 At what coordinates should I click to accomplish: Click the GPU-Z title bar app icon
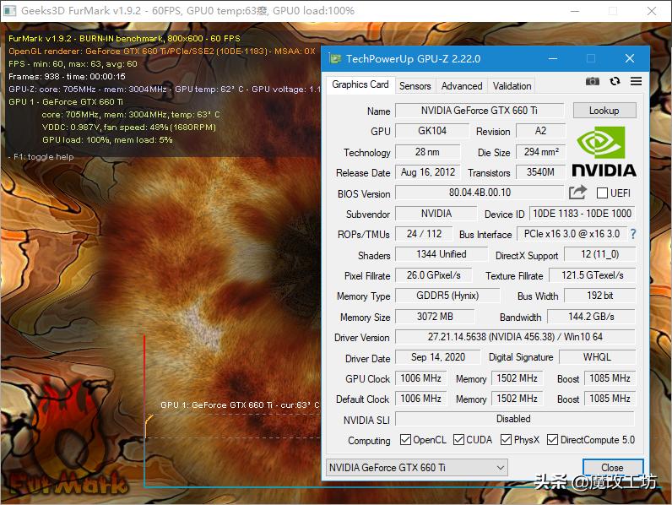(x=335, y=59)
